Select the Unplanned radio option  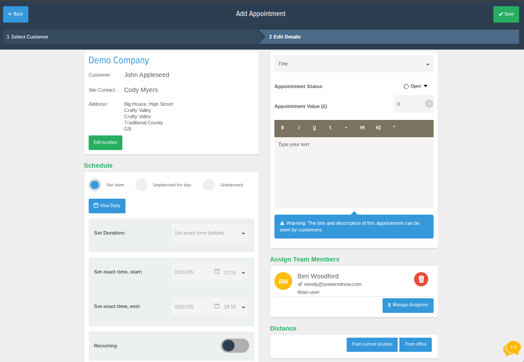pyautogui.click(x=209, y=185)
